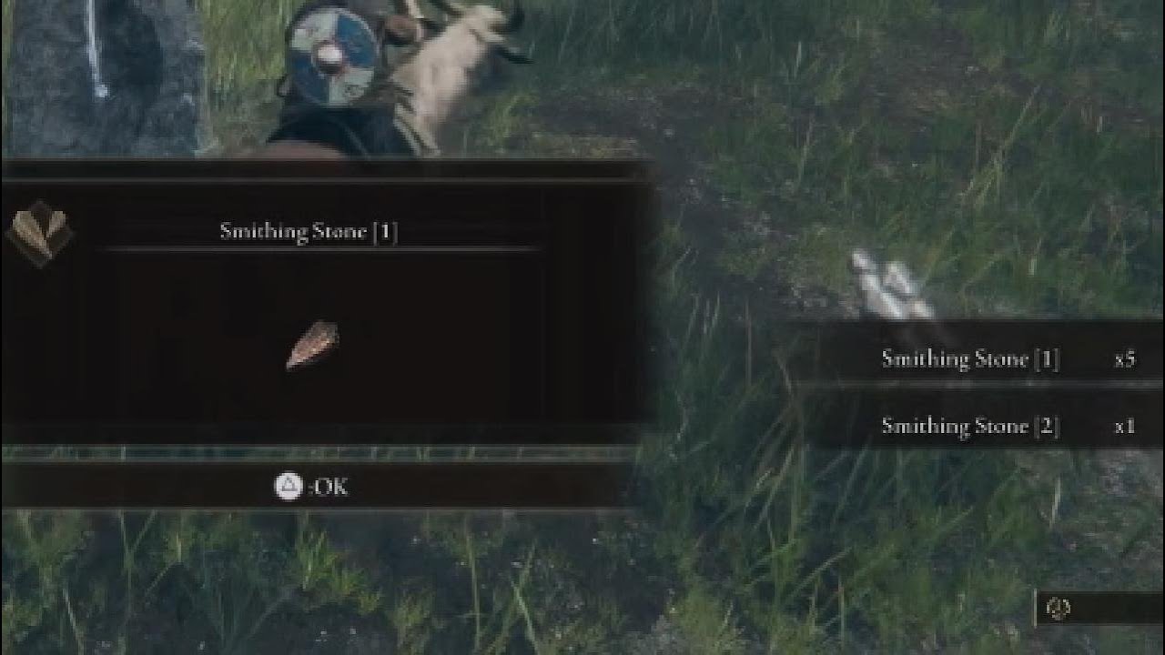Click the player's round blue shield
This screenshot has height=655, width=1165.
pos(331,55)
